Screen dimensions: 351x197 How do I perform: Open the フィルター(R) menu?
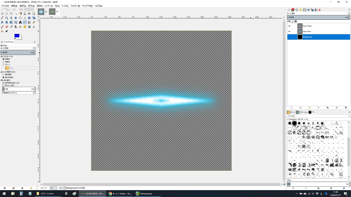75,6
